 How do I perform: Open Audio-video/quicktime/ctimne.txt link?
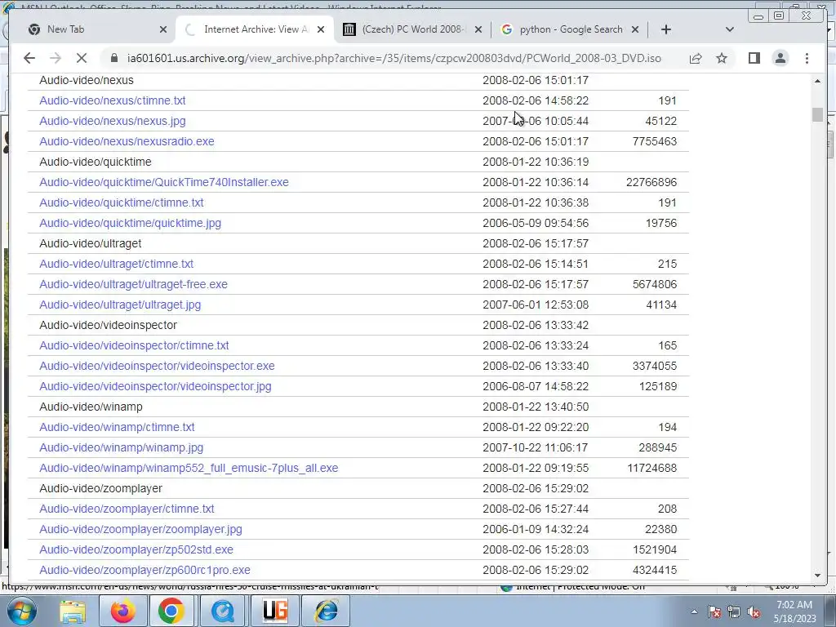pos(122,202)
